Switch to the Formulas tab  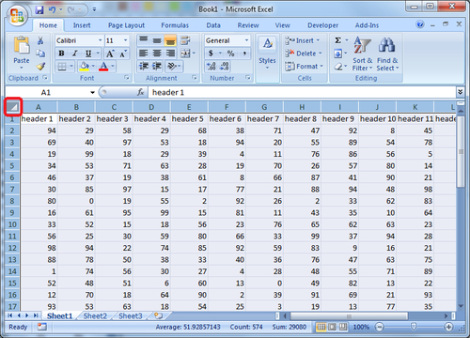pyautogui.click(x=175, y=25)
